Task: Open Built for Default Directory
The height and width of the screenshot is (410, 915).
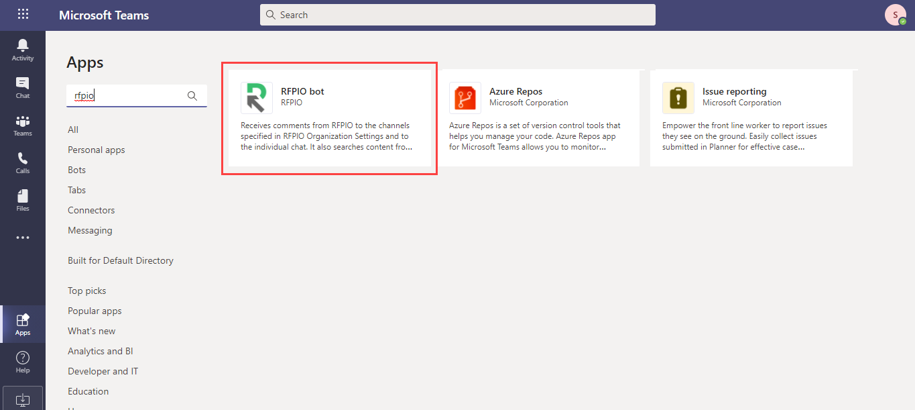Action: coord(121,260)
